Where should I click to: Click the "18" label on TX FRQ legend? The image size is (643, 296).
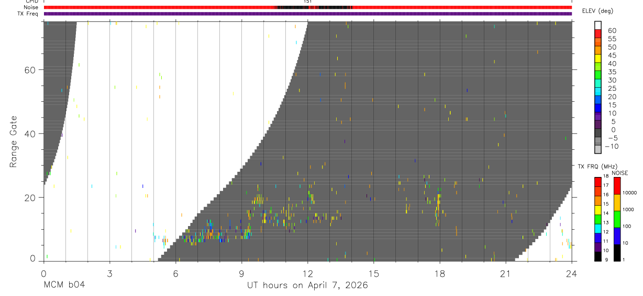(606, 176)
